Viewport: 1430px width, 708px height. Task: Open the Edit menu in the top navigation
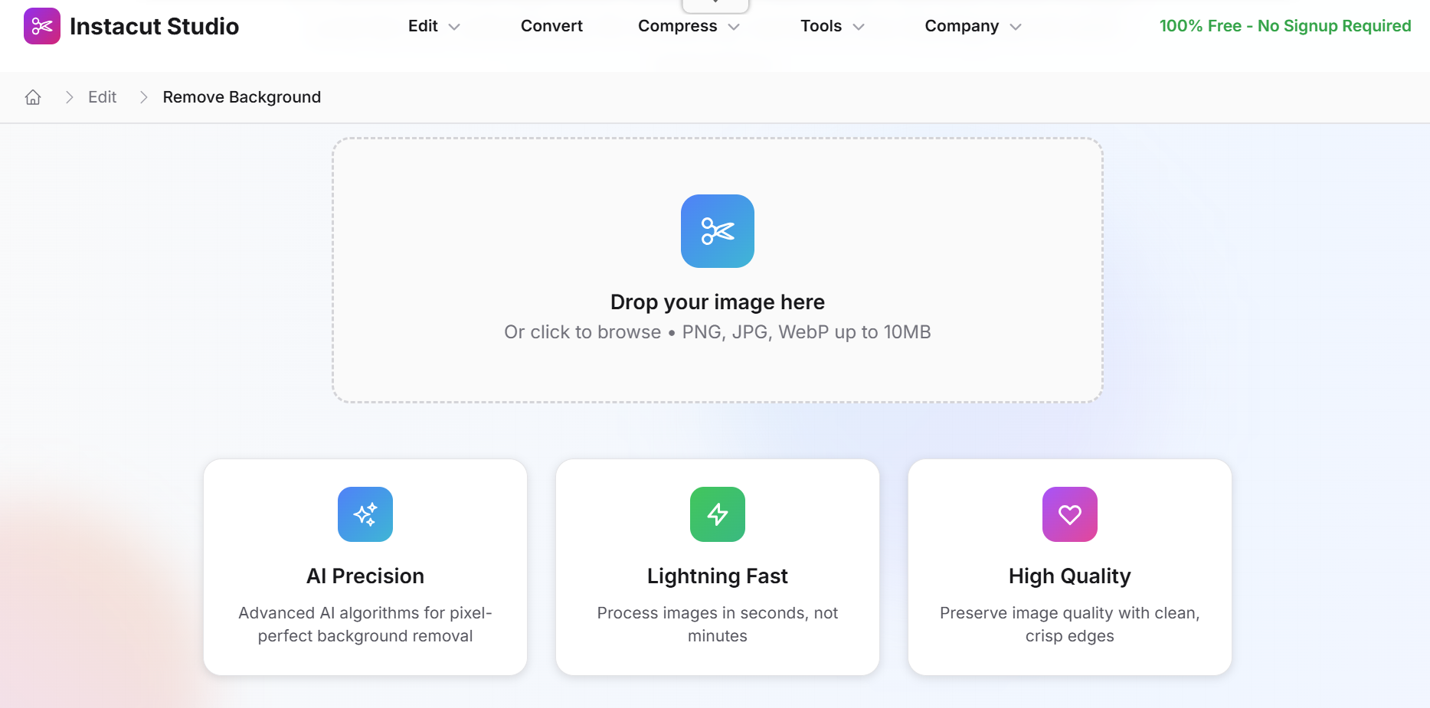423,25
